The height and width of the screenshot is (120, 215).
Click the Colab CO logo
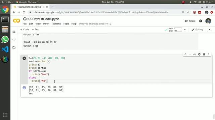click(x=16, y=21)
